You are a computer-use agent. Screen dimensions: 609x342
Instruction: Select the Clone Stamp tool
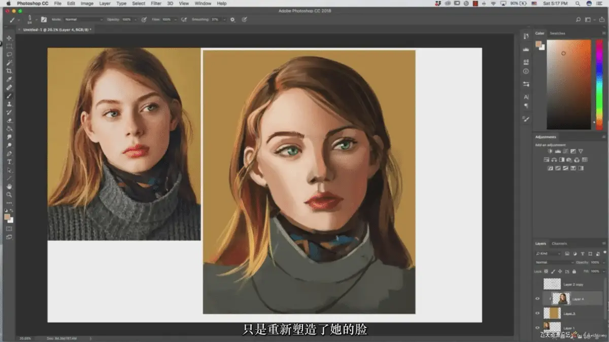tap(9, 104)
